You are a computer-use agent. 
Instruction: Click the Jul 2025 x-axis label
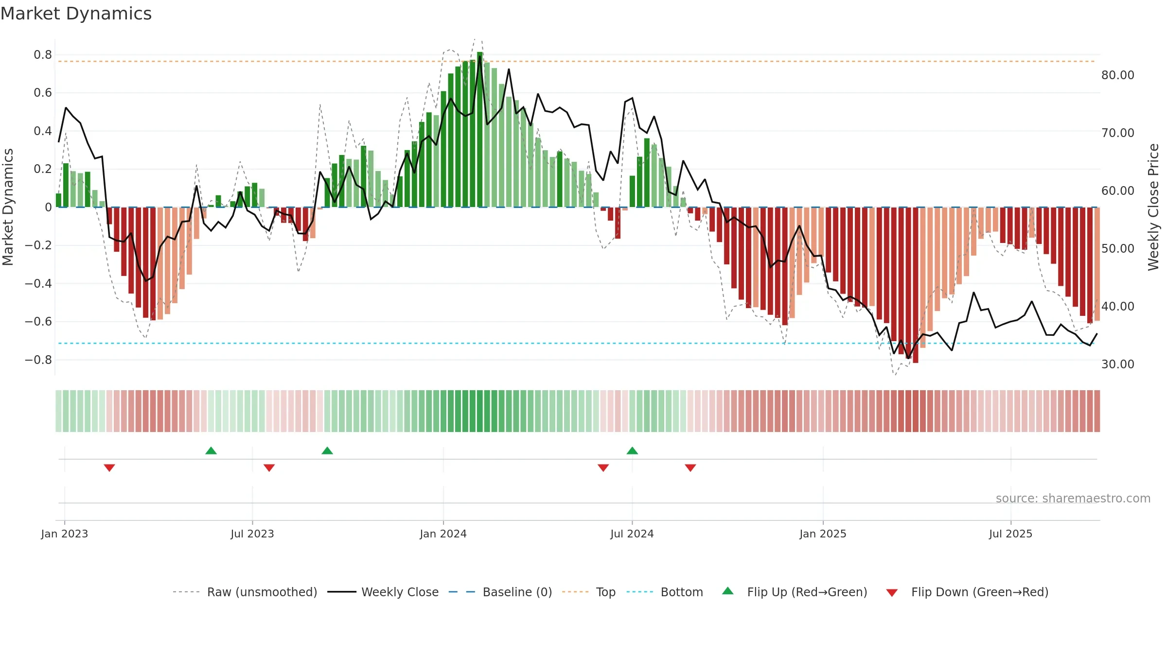pos(1011,534)
